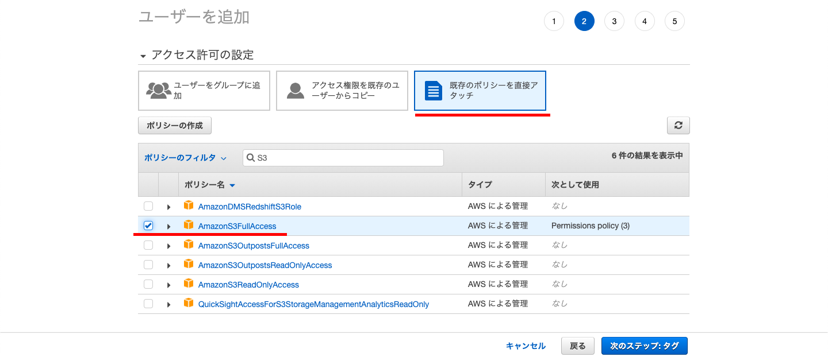Viewport: 828px width, 357px height.
Task: Click the policy search field containing S3
Action: [x=343, y=158]
